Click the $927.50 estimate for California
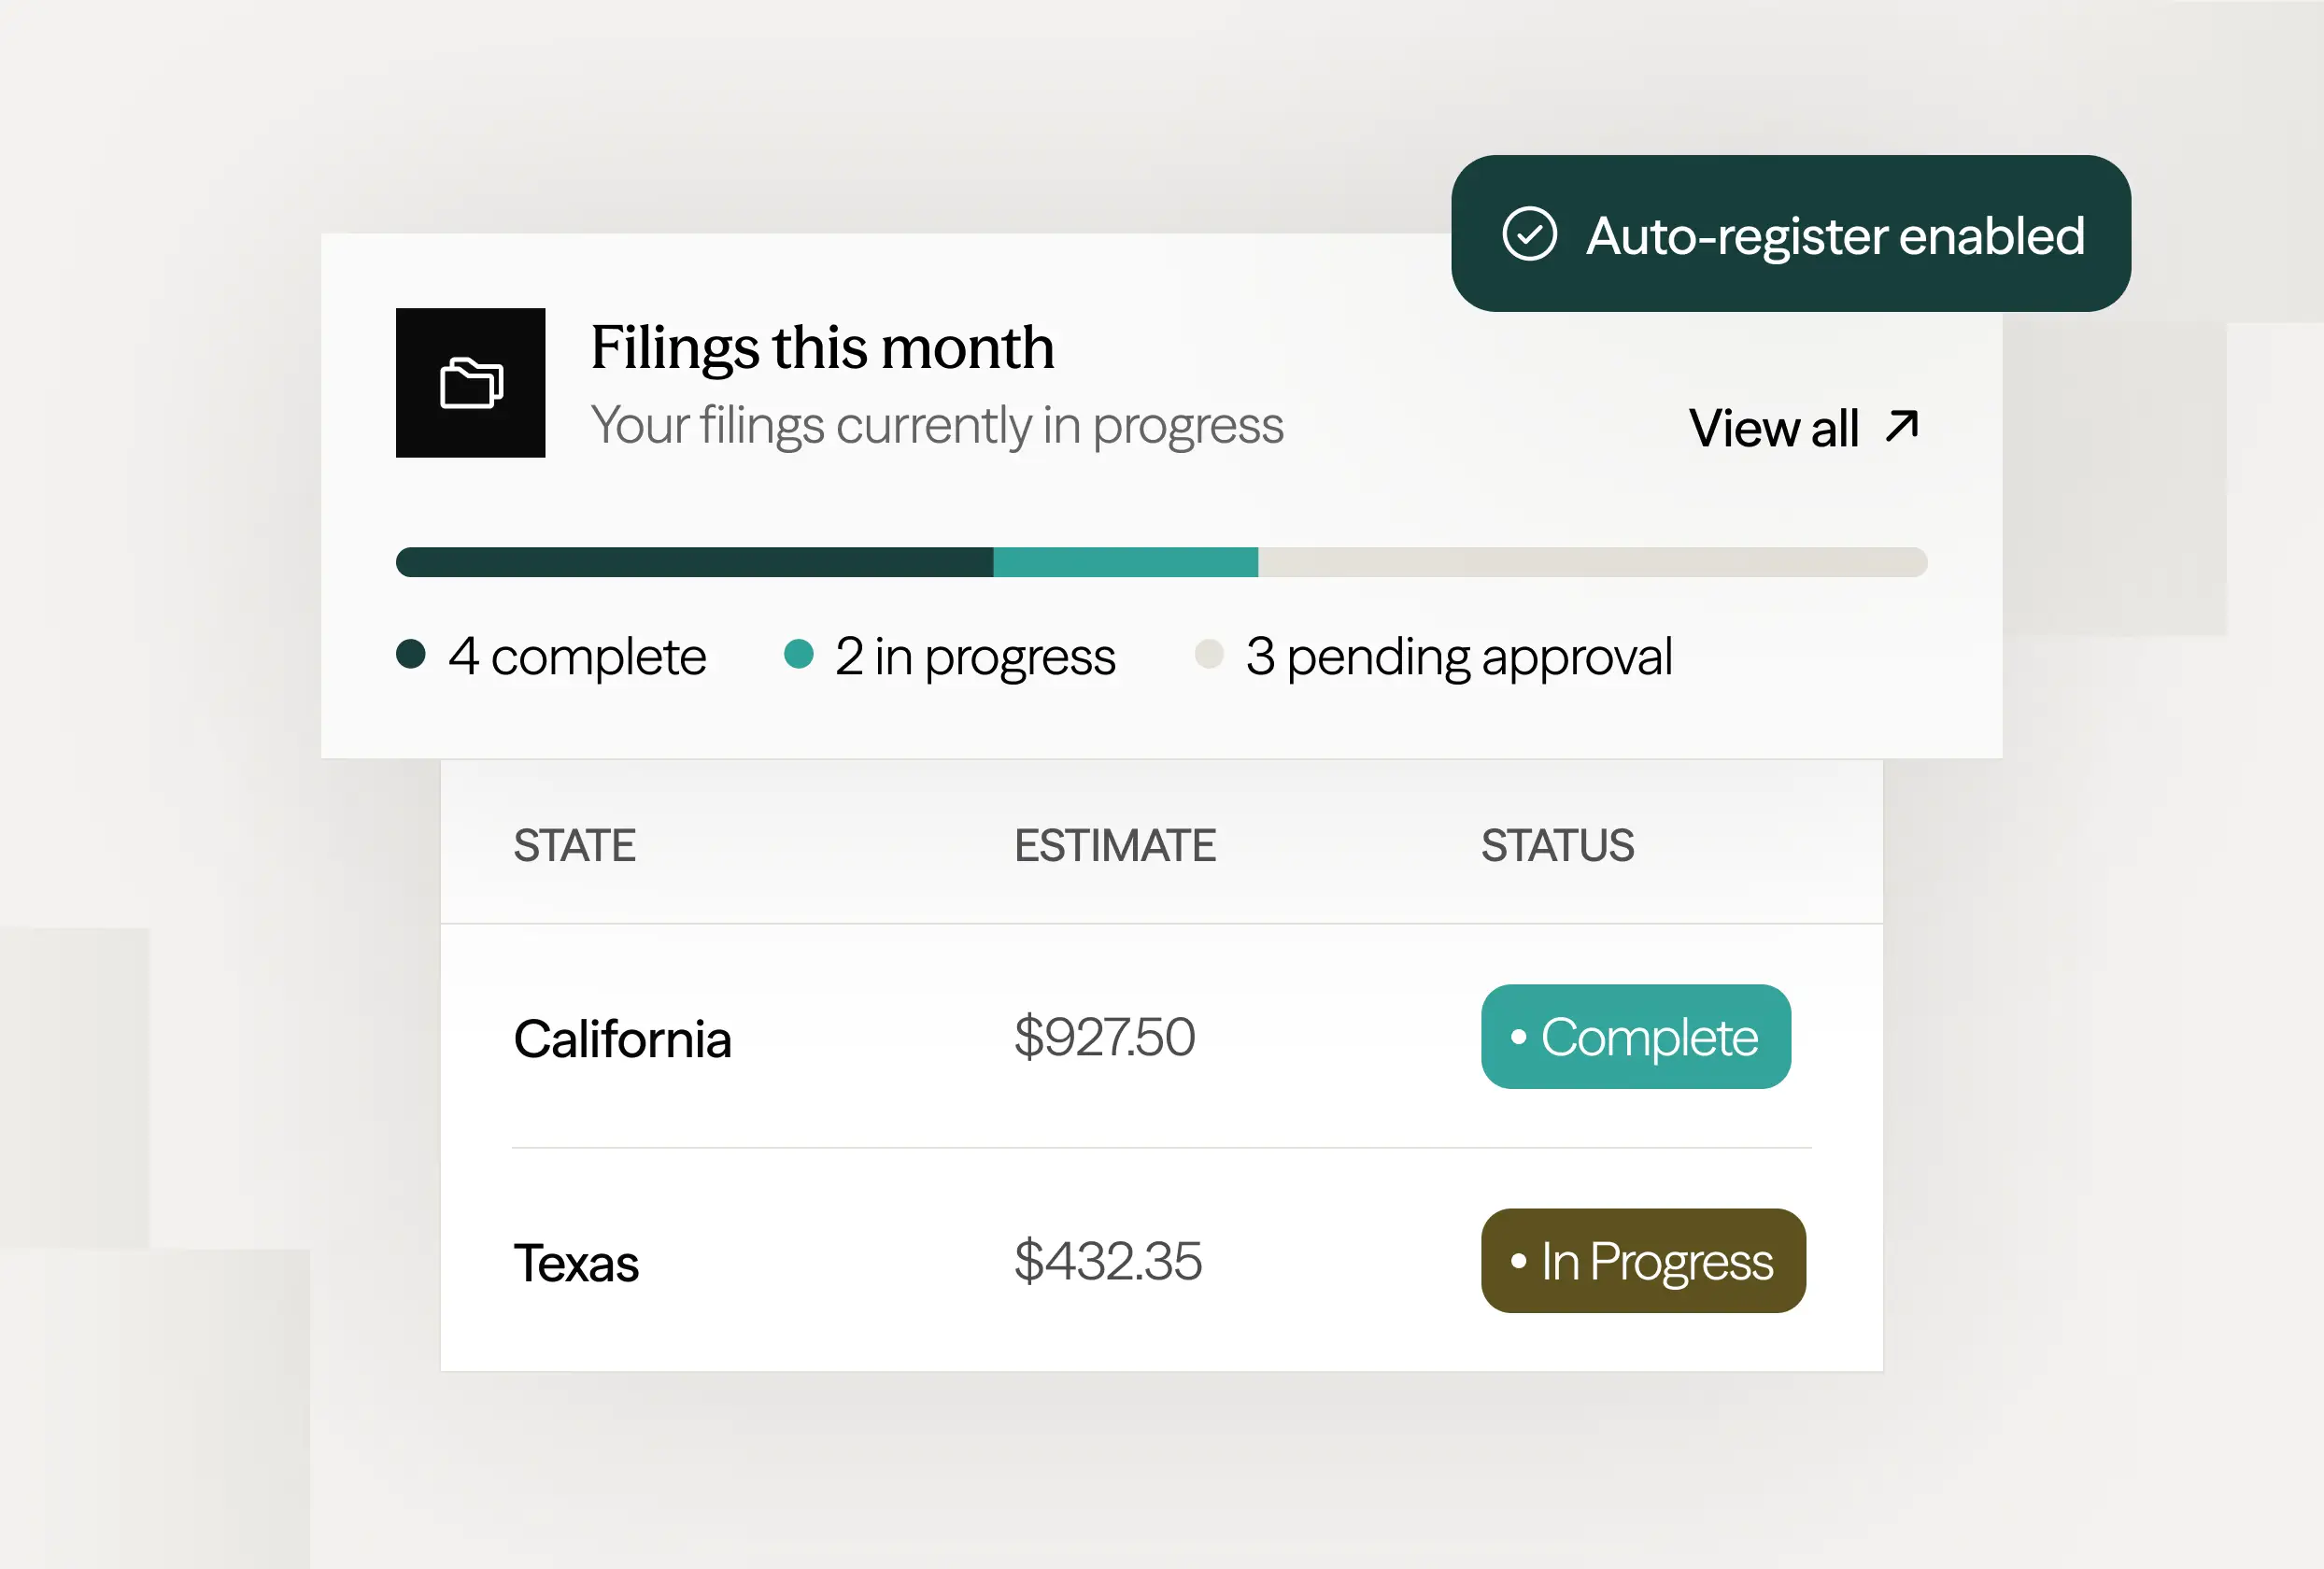Screen dimensions: 2324x1569 pyautogui.click(x=1104, y=1037)
